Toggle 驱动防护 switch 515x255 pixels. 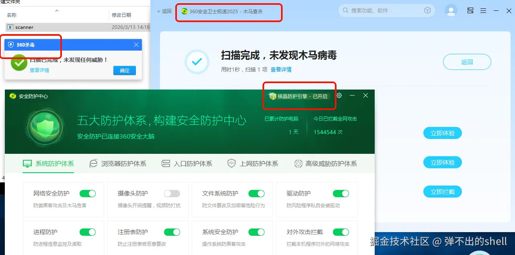[x=341, y=194]
